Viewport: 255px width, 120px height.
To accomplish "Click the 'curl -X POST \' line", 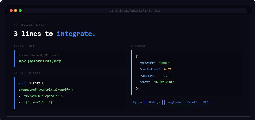I will tap(31, 84).
